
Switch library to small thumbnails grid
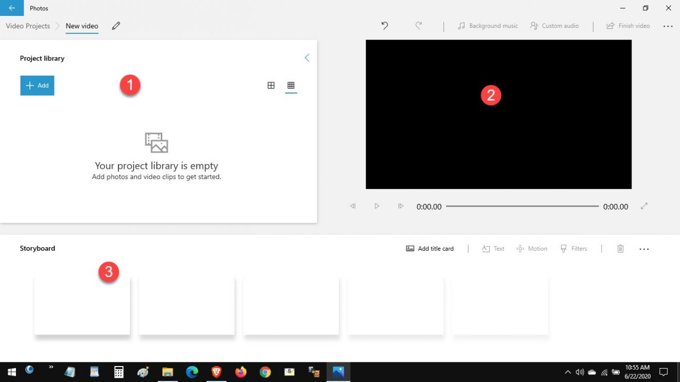point(291,85)
